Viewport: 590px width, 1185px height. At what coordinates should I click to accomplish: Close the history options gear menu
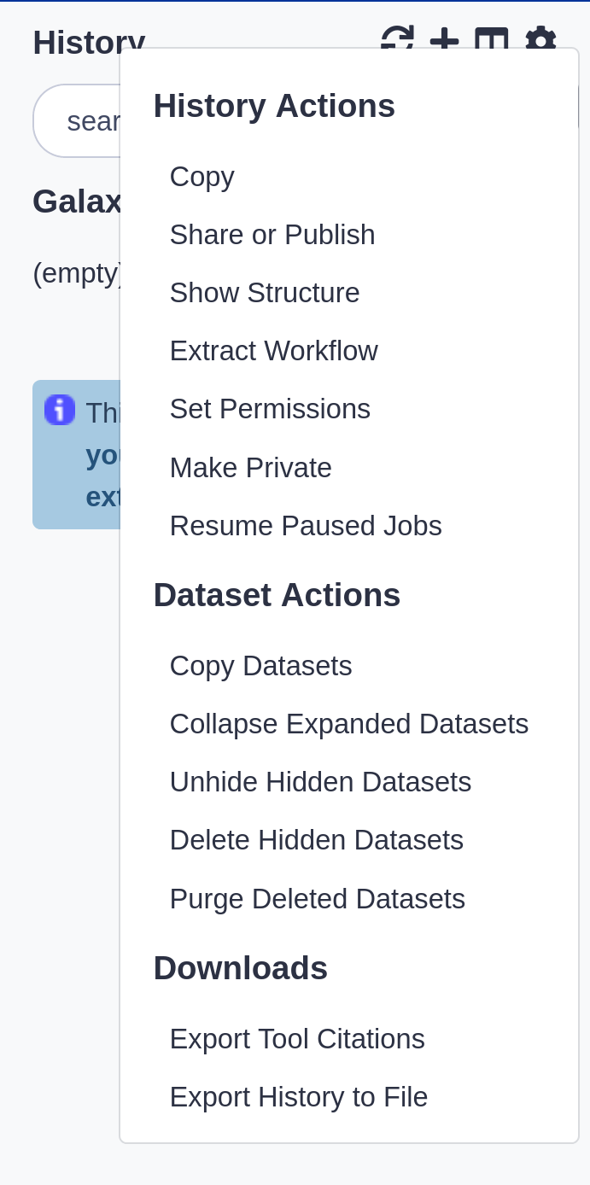click(540, 38)
